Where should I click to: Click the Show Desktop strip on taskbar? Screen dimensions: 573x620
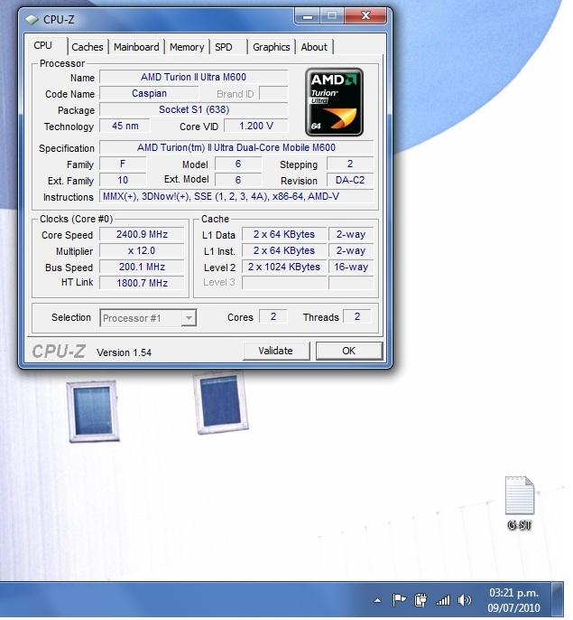click(x=557, y=600)
